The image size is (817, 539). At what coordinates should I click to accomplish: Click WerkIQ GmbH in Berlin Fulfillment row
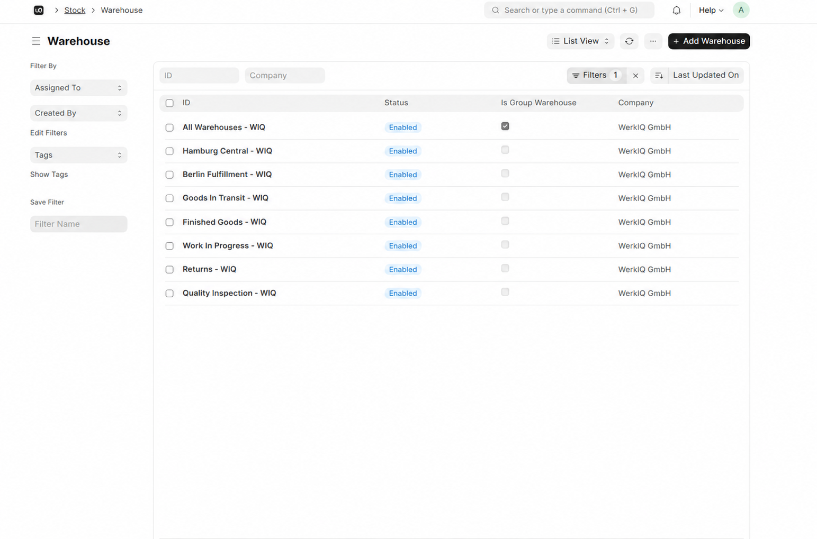point(644,175)
